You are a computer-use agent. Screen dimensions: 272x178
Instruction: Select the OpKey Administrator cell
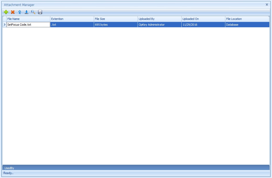tap(159, 25)
